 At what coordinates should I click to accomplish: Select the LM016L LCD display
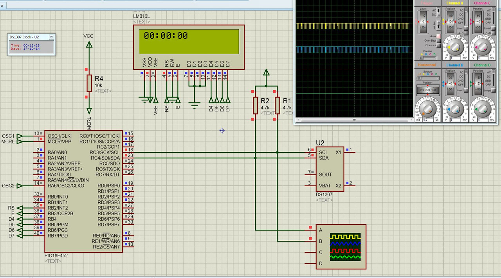pyautogui.click(x=189, y=47)
